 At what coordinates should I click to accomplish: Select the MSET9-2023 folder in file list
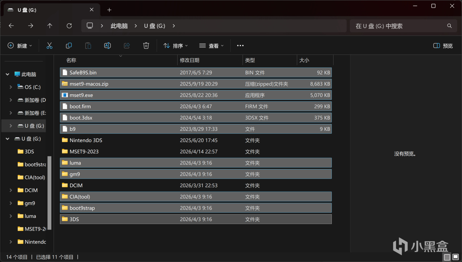pyautogui.click(x=196, y=151)
